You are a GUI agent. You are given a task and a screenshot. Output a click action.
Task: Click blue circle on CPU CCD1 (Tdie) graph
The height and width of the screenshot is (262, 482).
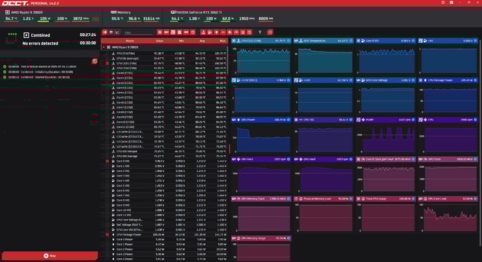288,41
